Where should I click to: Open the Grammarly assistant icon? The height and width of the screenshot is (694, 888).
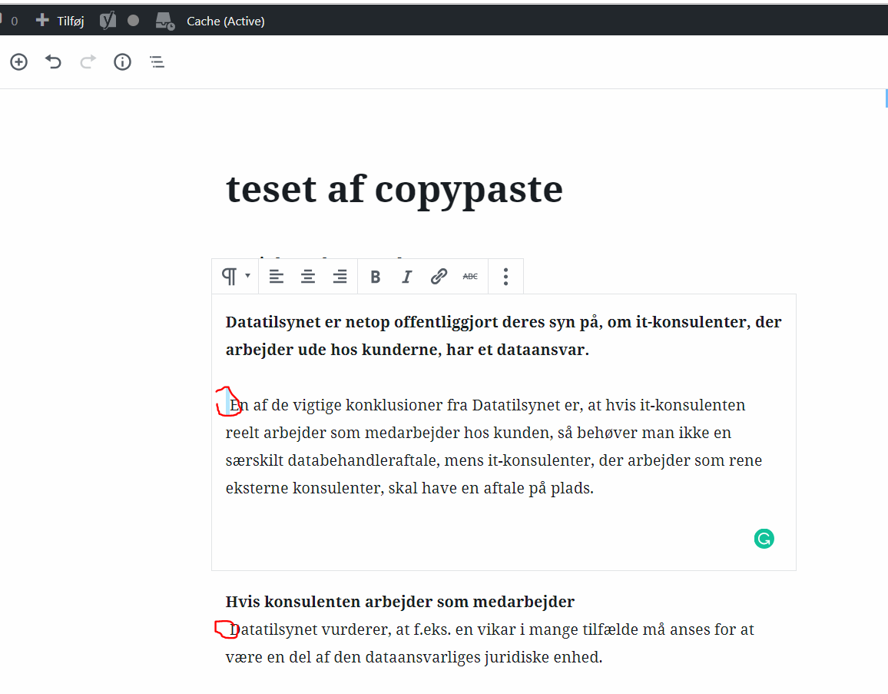[764, 539]
